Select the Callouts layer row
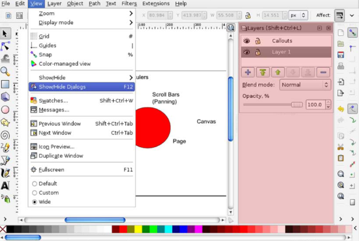 (x=286, y=41)
